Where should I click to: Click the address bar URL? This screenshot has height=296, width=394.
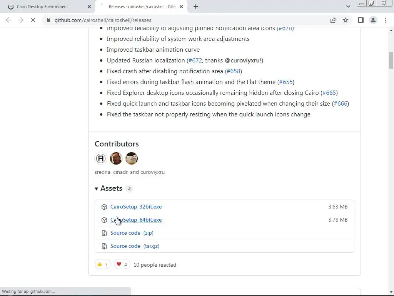click(x=103, y=20)
